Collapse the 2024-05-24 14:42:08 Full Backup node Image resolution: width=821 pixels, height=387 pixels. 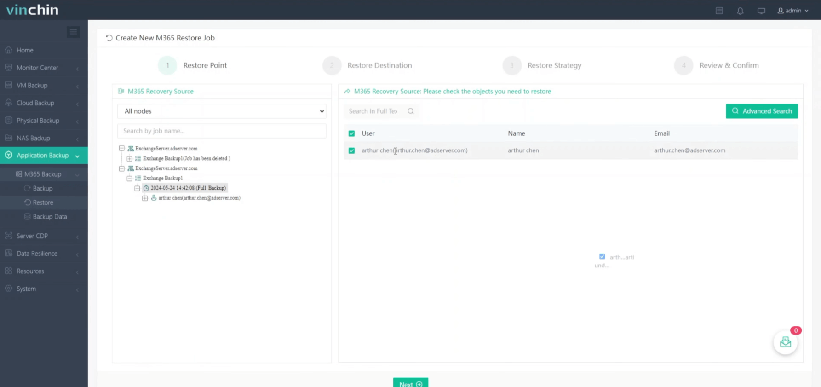tap(137, 188)
